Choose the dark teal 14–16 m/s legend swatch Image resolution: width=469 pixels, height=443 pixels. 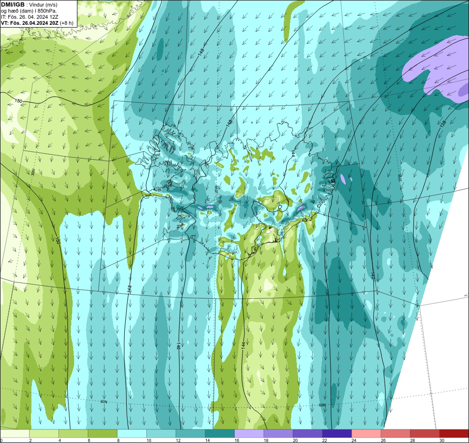pyautogui.click(x=220, y=434)
